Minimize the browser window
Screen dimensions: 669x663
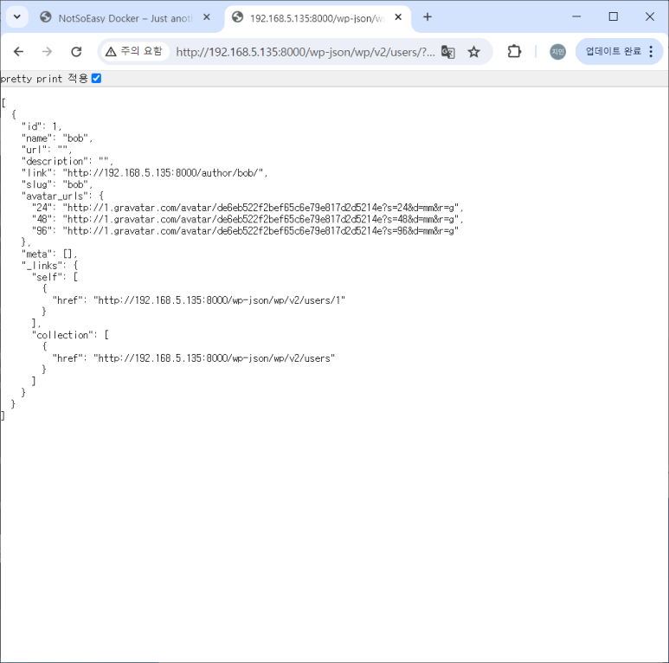pos(576,16)
